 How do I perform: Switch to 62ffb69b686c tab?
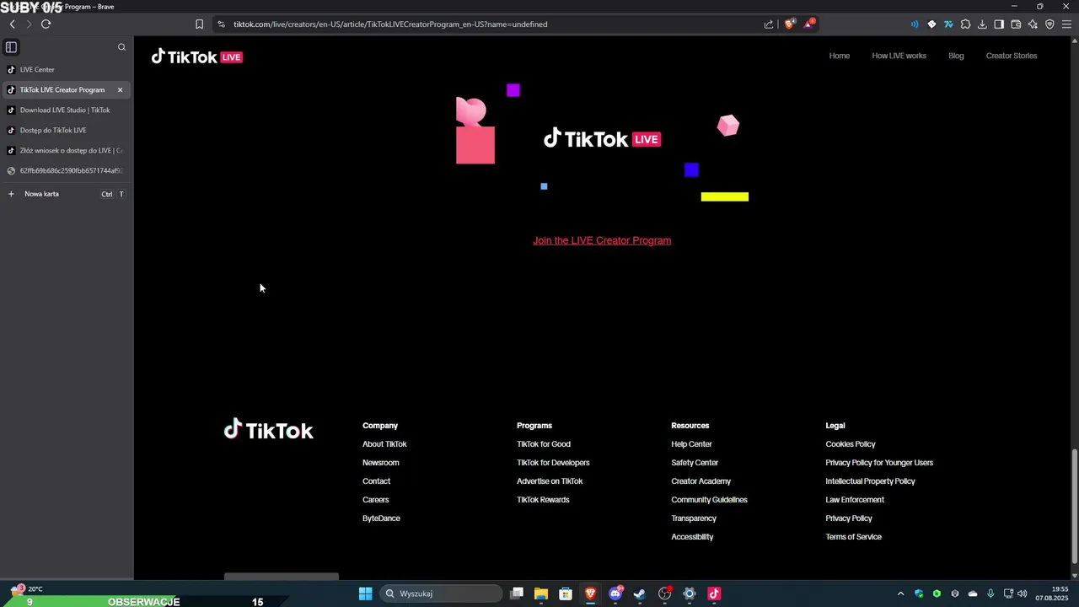pos(66,170)
